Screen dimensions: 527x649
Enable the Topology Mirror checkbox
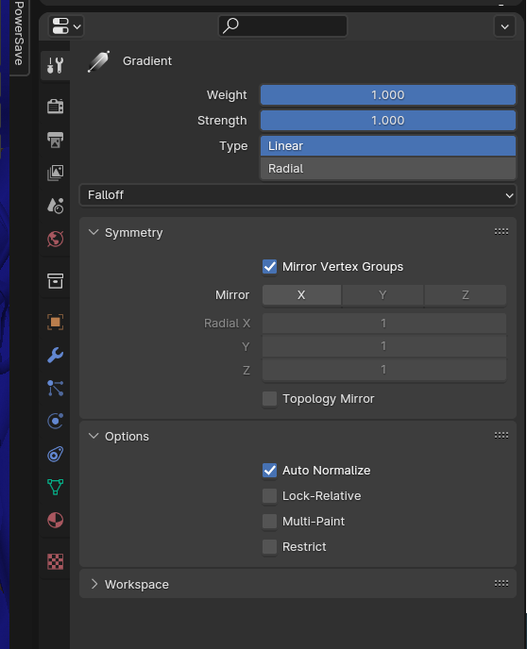point(270,399)
